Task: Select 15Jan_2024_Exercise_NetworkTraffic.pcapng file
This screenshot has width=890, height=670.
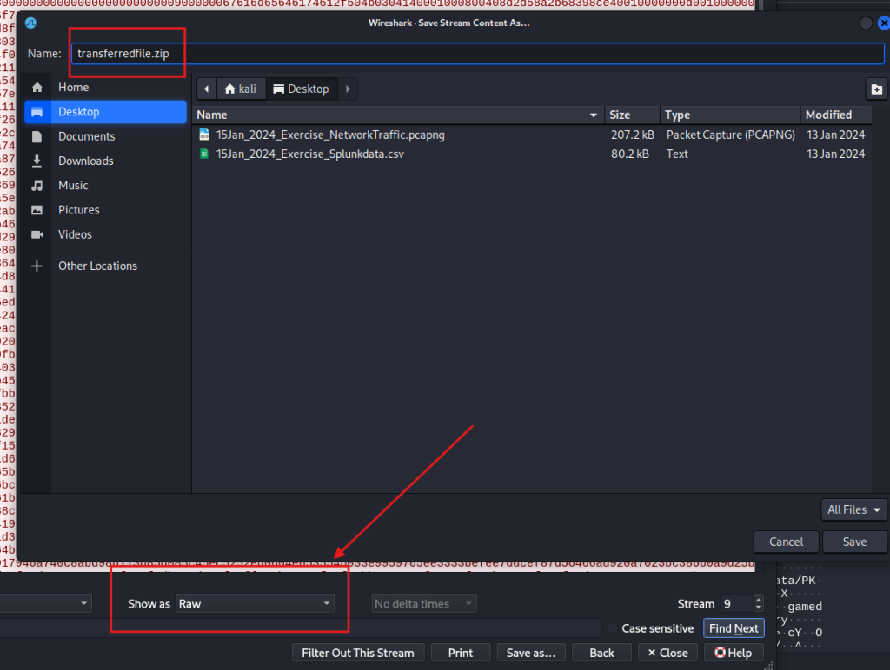Action: [330, 135]
